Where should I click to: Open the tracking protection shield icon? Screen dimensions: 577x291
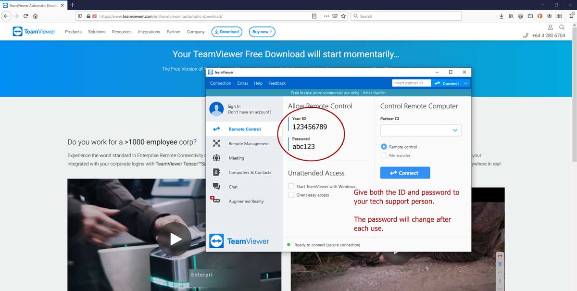point(81,16)
